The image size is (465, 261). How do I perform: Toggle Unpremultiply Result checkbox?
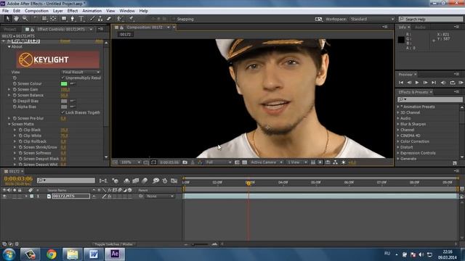(x=63, y=78)
